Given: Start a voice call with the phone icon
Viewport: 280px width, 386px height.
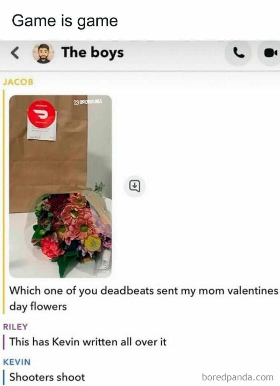Looking at the screenshot, I should 238,53.
